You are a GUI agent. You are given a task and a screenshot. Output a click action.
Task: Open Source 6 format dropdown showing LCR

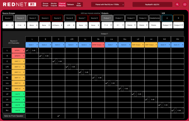click(x=70, y=25)
